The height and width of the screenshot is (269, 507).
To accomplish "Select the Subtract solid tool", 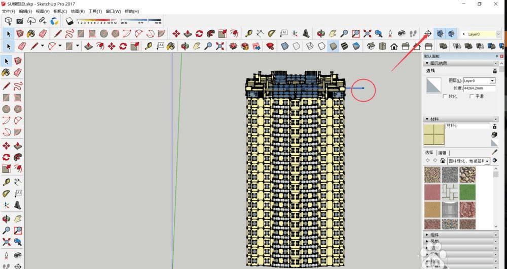I will 480,47.
